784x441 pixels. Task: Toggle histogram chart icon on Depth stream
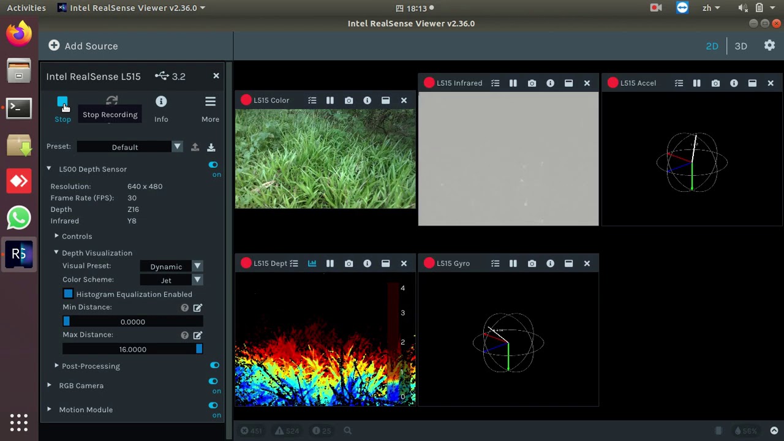click(x=312, y=263)
